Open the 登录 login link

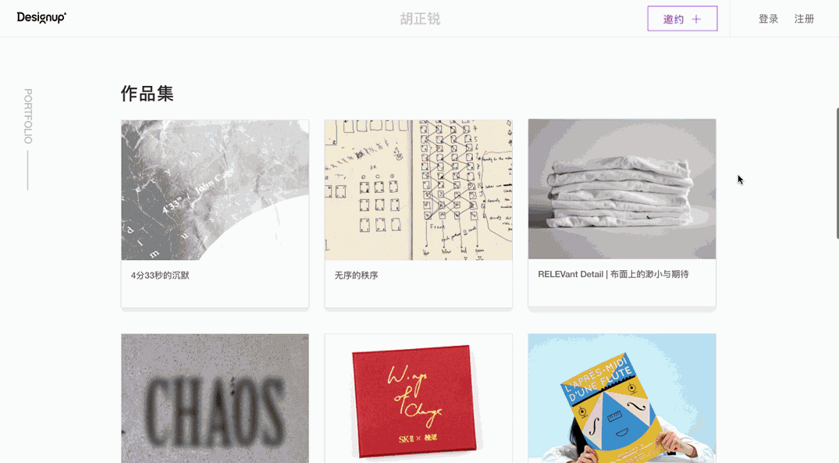tap(769, 20)
